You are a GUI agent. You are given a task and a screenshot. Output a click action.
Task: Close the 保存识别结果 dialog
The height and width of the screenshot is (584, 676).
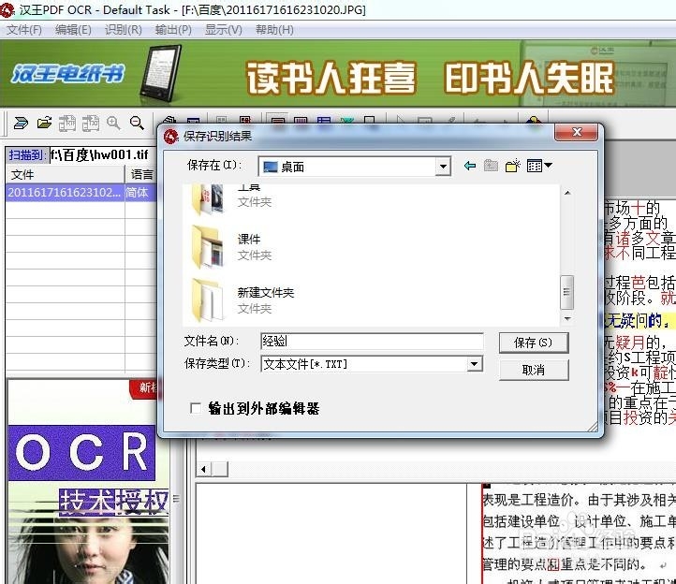coord(577,132)
